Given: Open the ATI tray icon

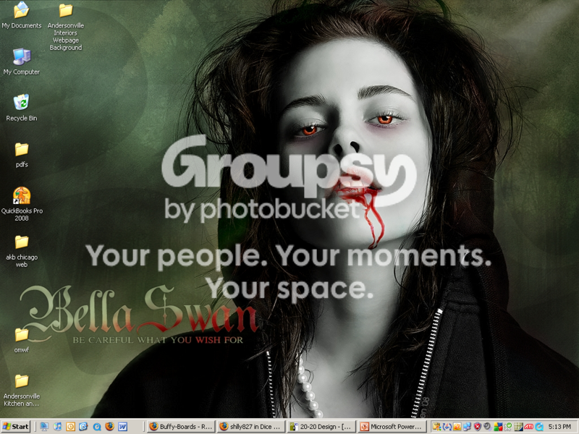Looking at the screenshot, I should 529,427.
